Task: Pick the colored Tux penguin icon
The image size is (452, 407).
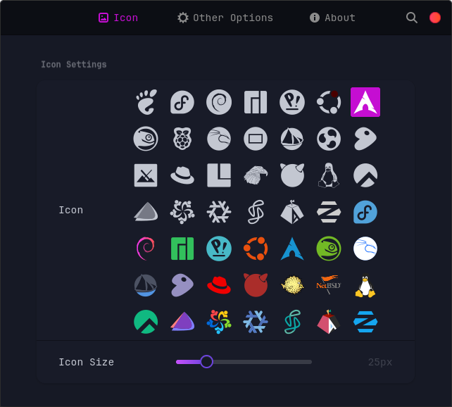Action: 365,285
